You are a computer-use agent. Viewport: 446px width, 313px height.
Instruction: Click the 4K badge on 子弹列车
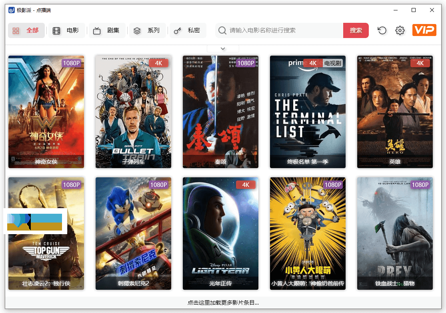[158, 63]
